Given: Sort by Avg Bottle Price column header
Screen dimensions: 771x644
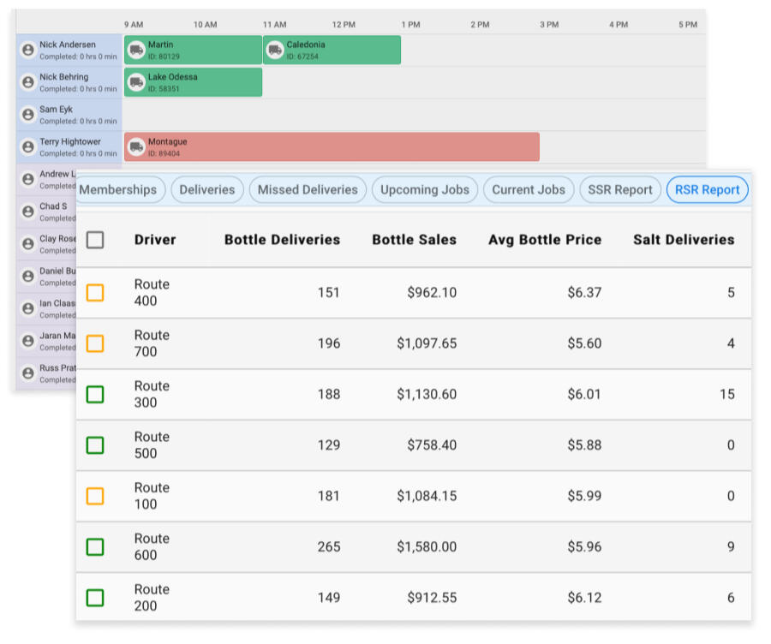Looking at the screenshot, I should pos(545,240).
